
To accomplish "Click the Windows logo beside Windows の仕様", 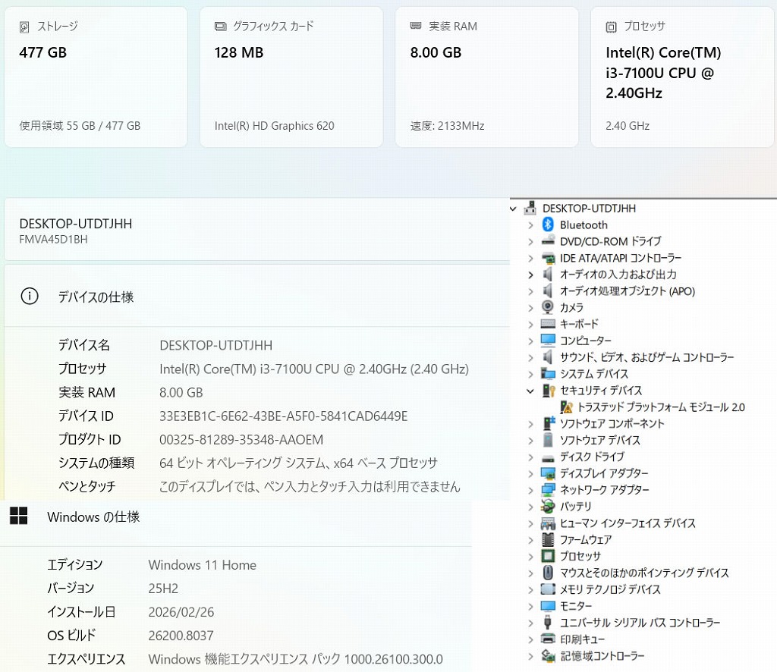I will pos(19,517).
